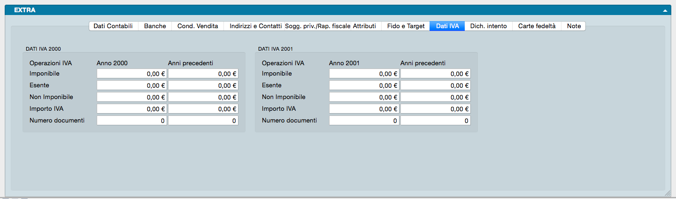
Task: Click Imponibile Anni precedenti field in 2001
Action: (x=436, y=74)
